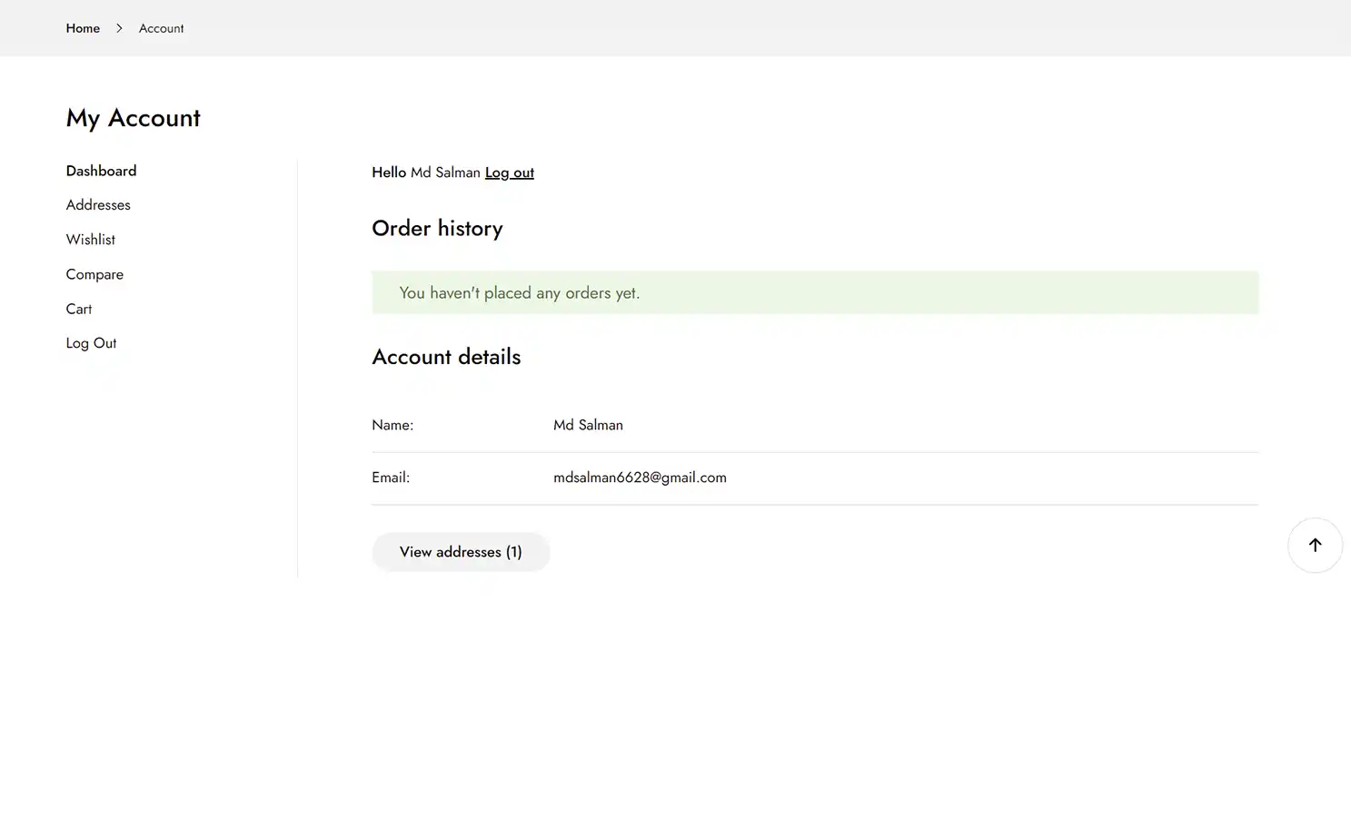Click the Name row in account details
1351x838 pixels.
tap(392, 425)
